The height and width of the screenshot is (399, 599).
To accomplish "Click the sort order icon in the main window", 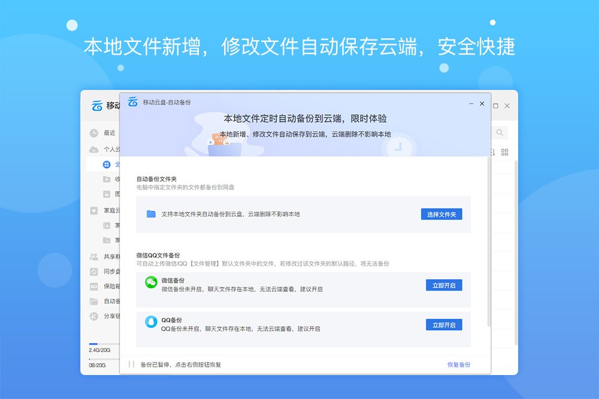I will pos(492,152).
